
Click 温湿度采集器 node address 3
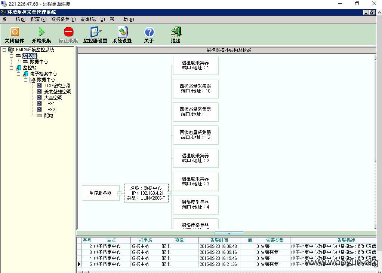195,181
